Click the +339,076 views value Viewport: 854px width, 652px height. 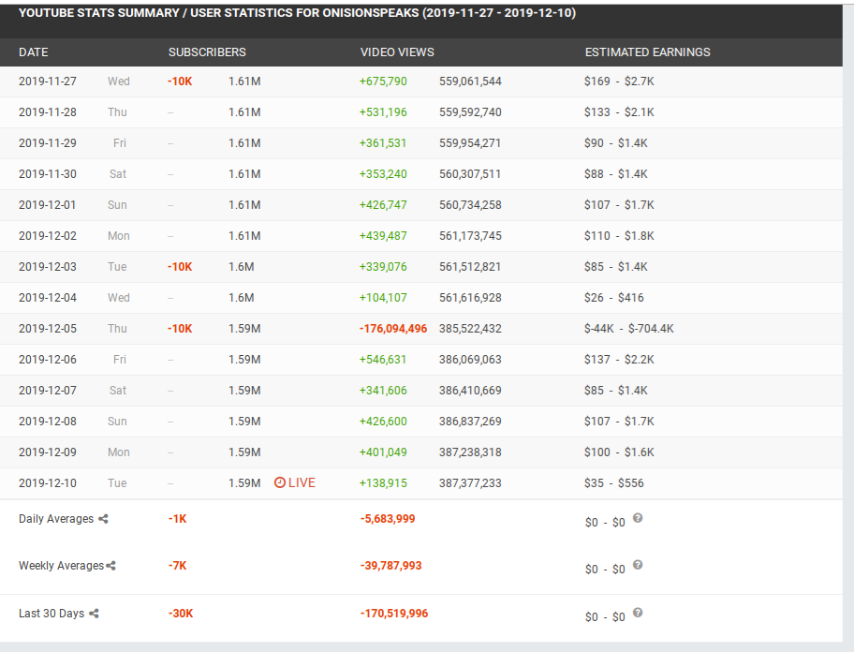click(383, 267)
